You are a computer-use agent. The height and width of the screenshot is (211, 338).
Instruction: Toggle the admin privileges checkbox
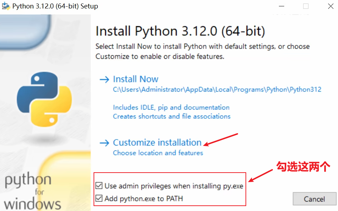click(x=99, y=186)
